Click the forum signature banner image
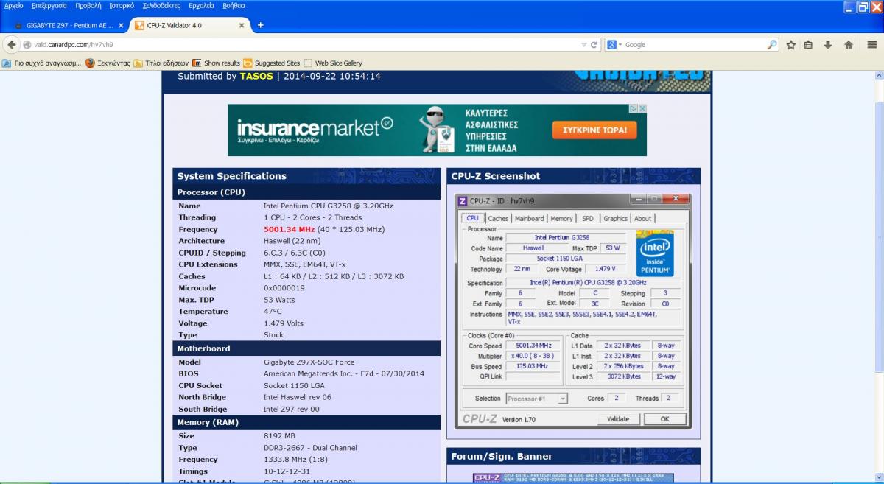This screenshot has height=484, width=884. tap(575, 478)
